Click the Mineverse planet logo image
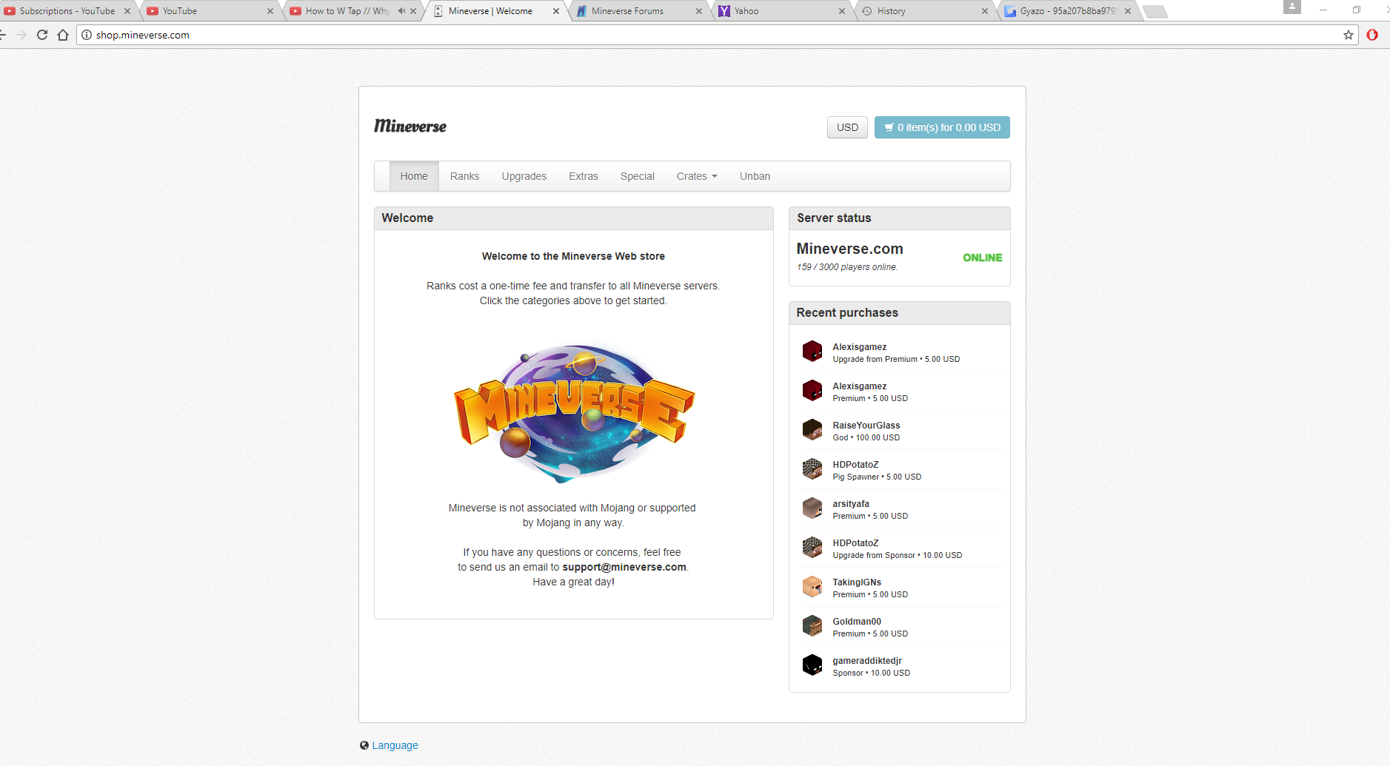This screenshot has width=1390, height=766. 574,413
